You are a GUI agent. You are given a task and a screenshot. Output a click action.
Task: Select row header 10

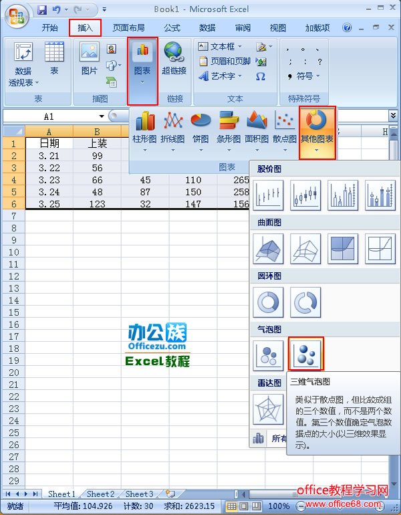point(14,252)
